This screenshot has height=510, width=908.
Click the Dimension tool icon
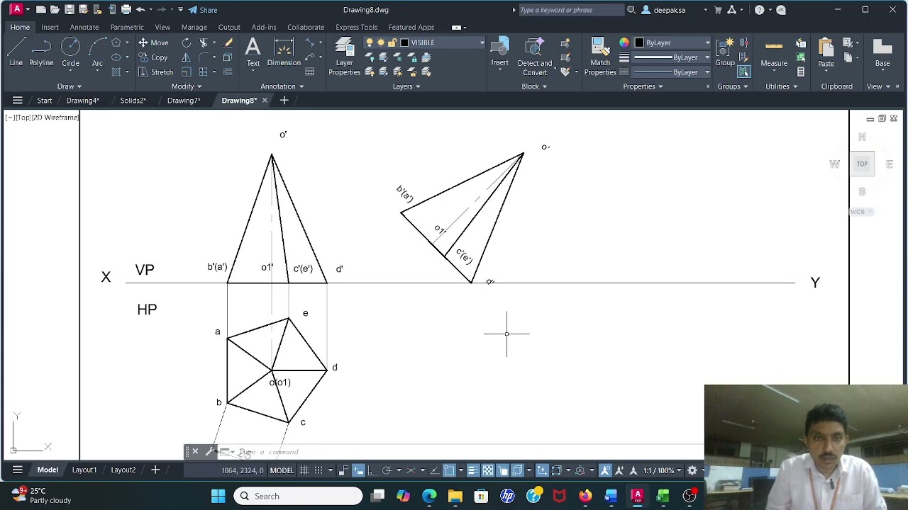(284, 52)
